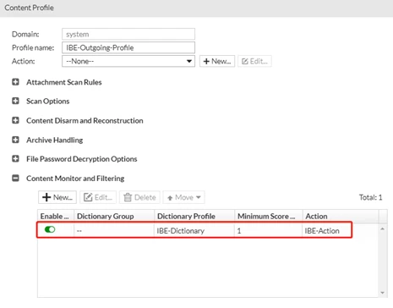Viewport: 393px width, 308px height.
Task: Add new content monitor rule
Action: (57, 197)
